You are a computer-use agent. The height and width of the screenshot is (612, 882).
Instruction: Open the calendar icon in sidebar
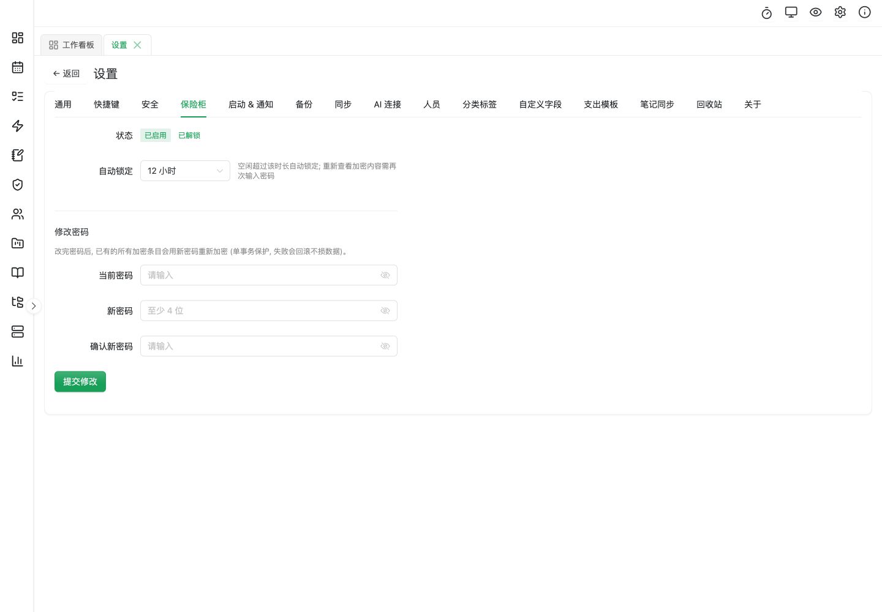(18, 67)
